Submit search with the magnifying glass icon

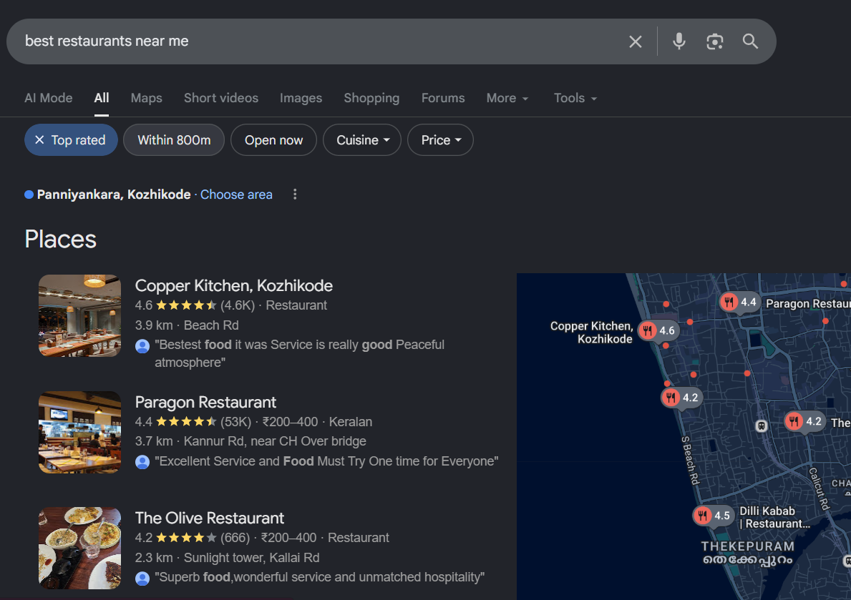[750, 41]
